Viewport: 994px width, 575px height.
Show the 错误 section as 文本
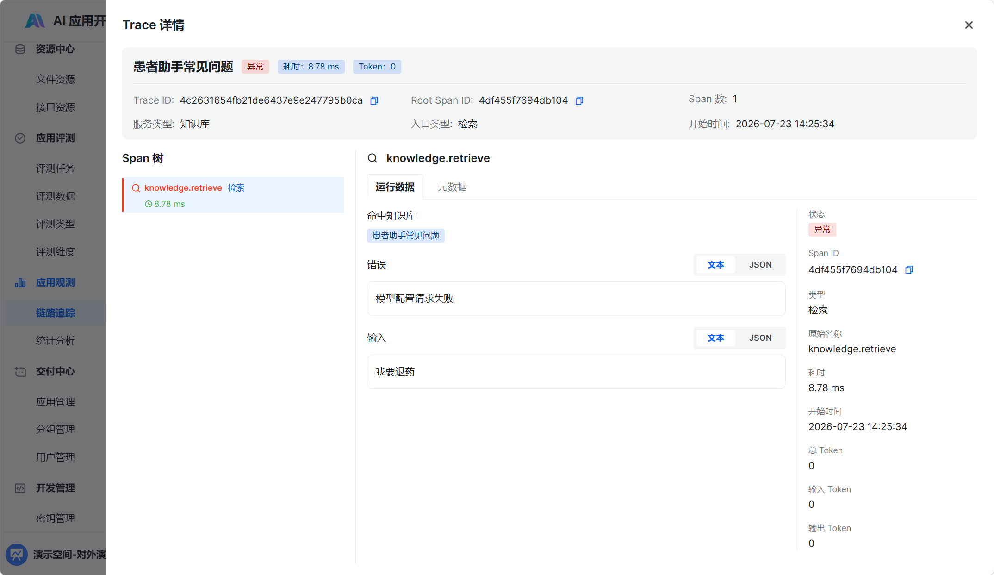click(715, 265)
